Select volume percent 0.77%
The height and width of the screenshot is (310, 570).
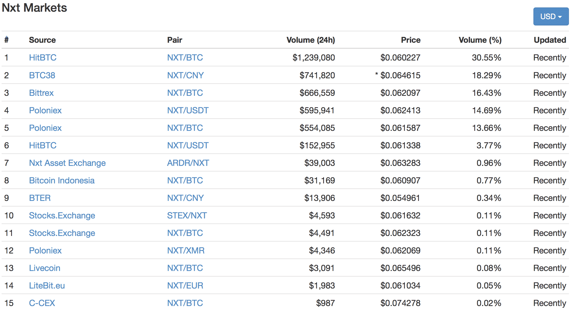coord(489,180)
